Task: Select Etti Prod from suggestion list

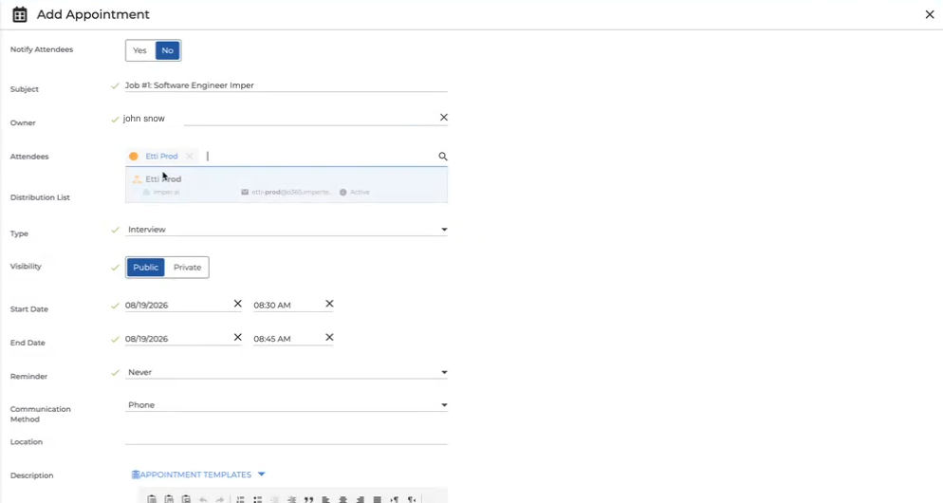Action: click(287, 185)
